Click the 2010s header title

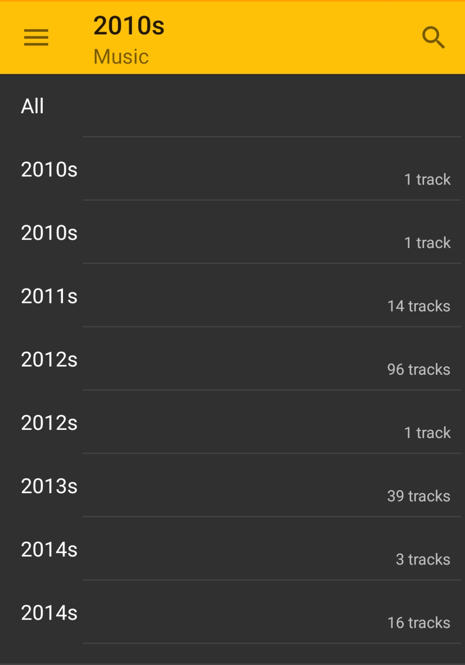click(129, 26)
